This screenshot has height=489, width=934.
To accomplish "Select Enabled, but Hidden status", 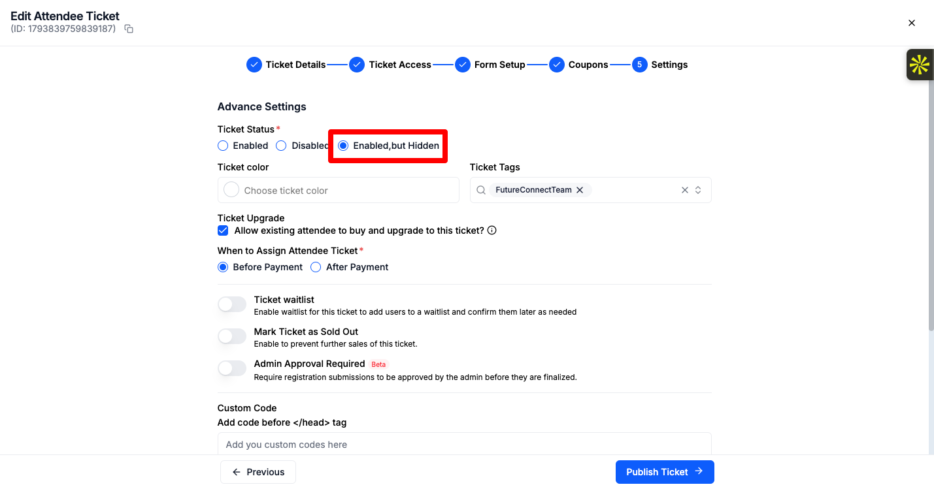I will point(343,146).
